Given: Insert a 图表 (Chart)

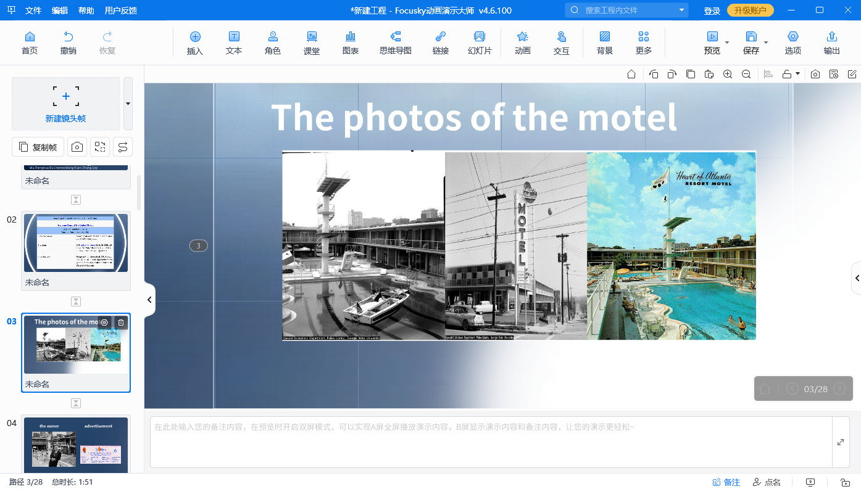Looking at the screenshot, I should coord(351,43).
